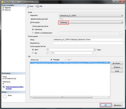Click the horizontal scrollbar thumb
This screenshot has height=109, width=126.
click(x=62, y=97)
